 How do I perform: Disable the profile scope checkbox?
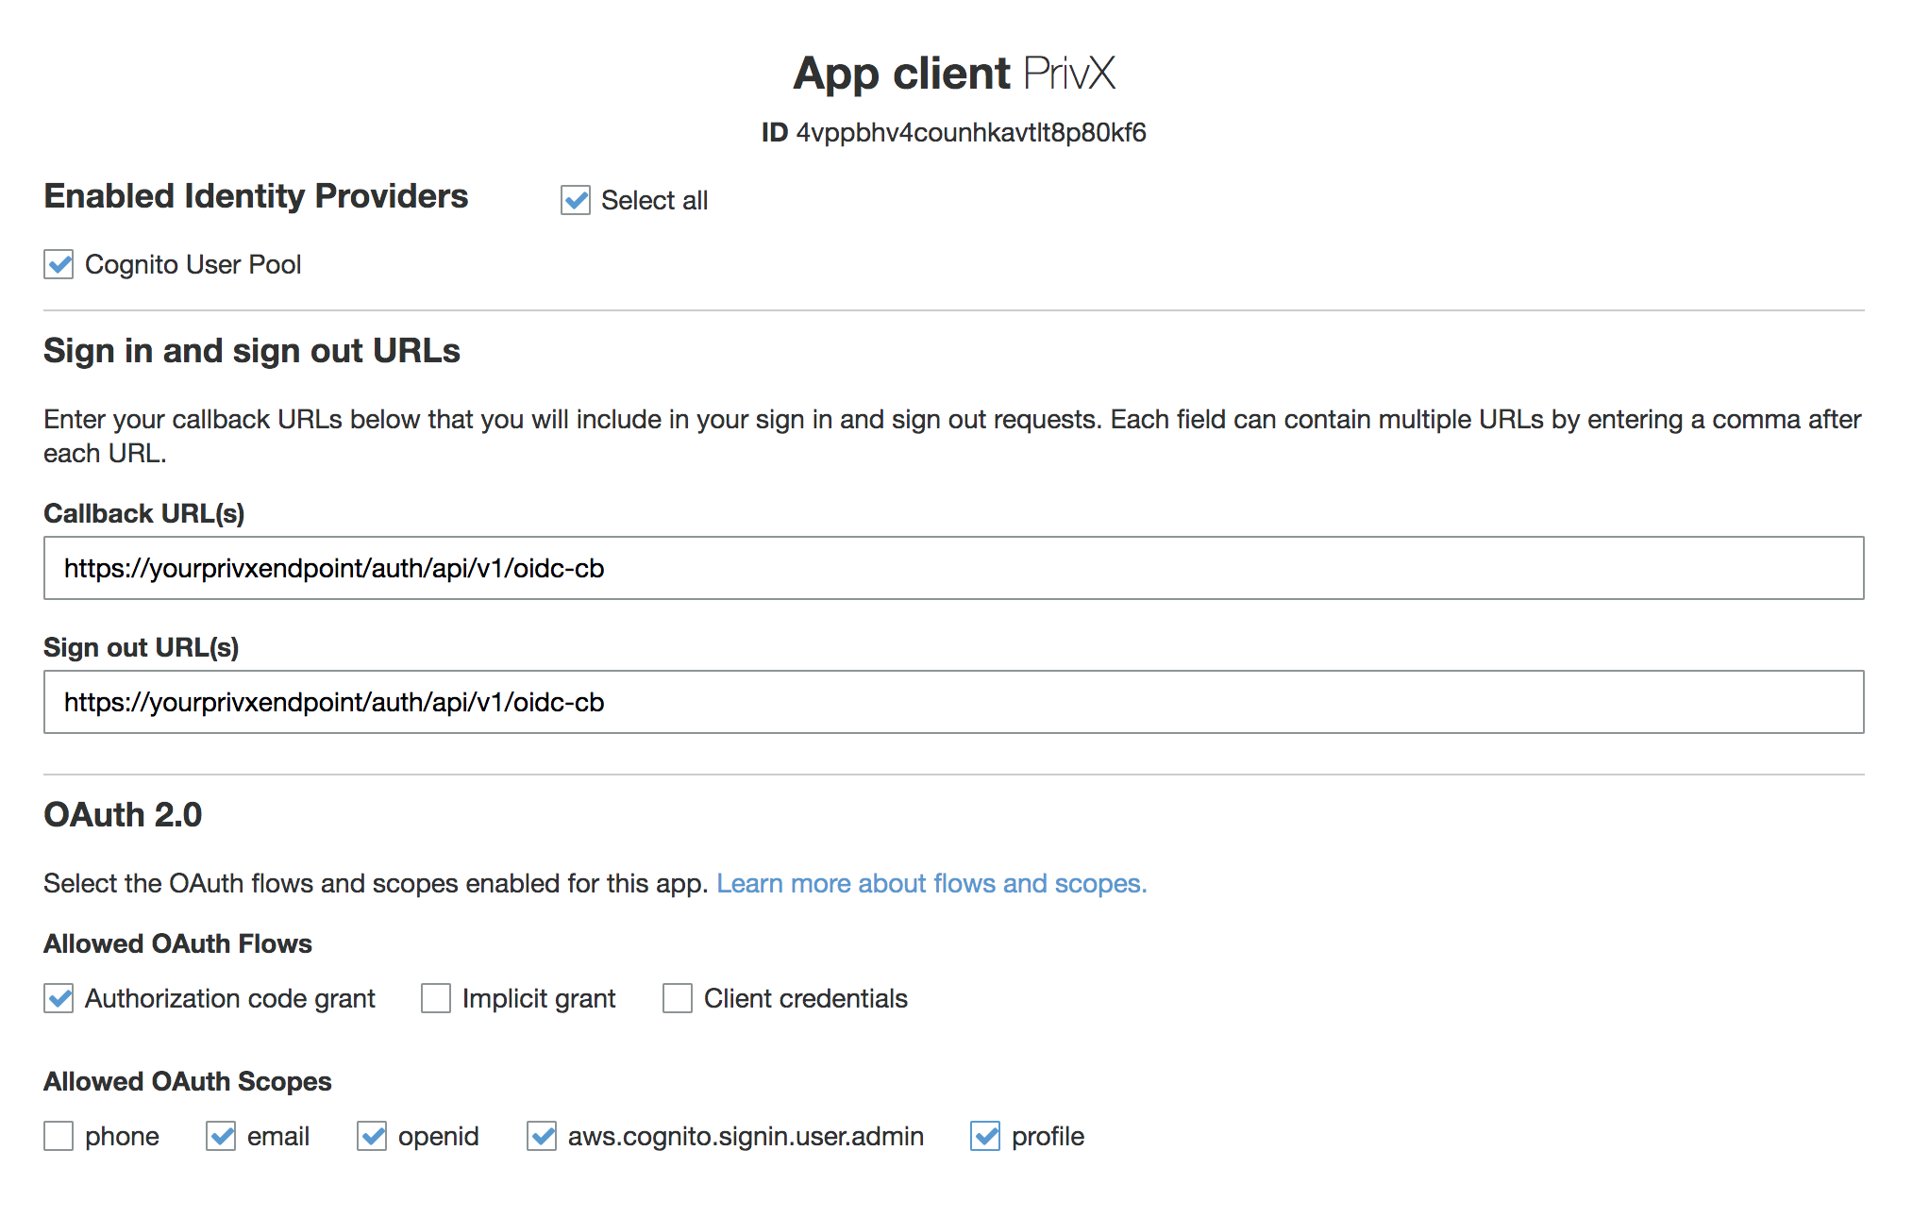(985, 1136)
